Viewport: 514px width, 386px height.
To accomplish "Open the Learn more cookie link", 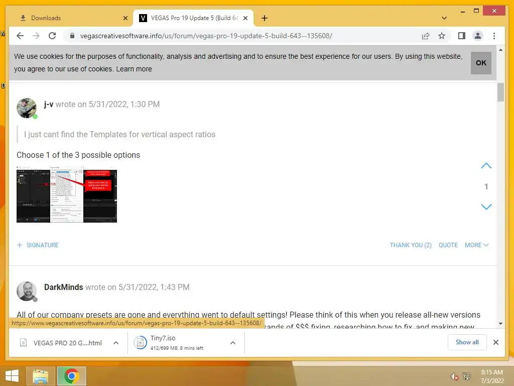I will tap(134, 69).
